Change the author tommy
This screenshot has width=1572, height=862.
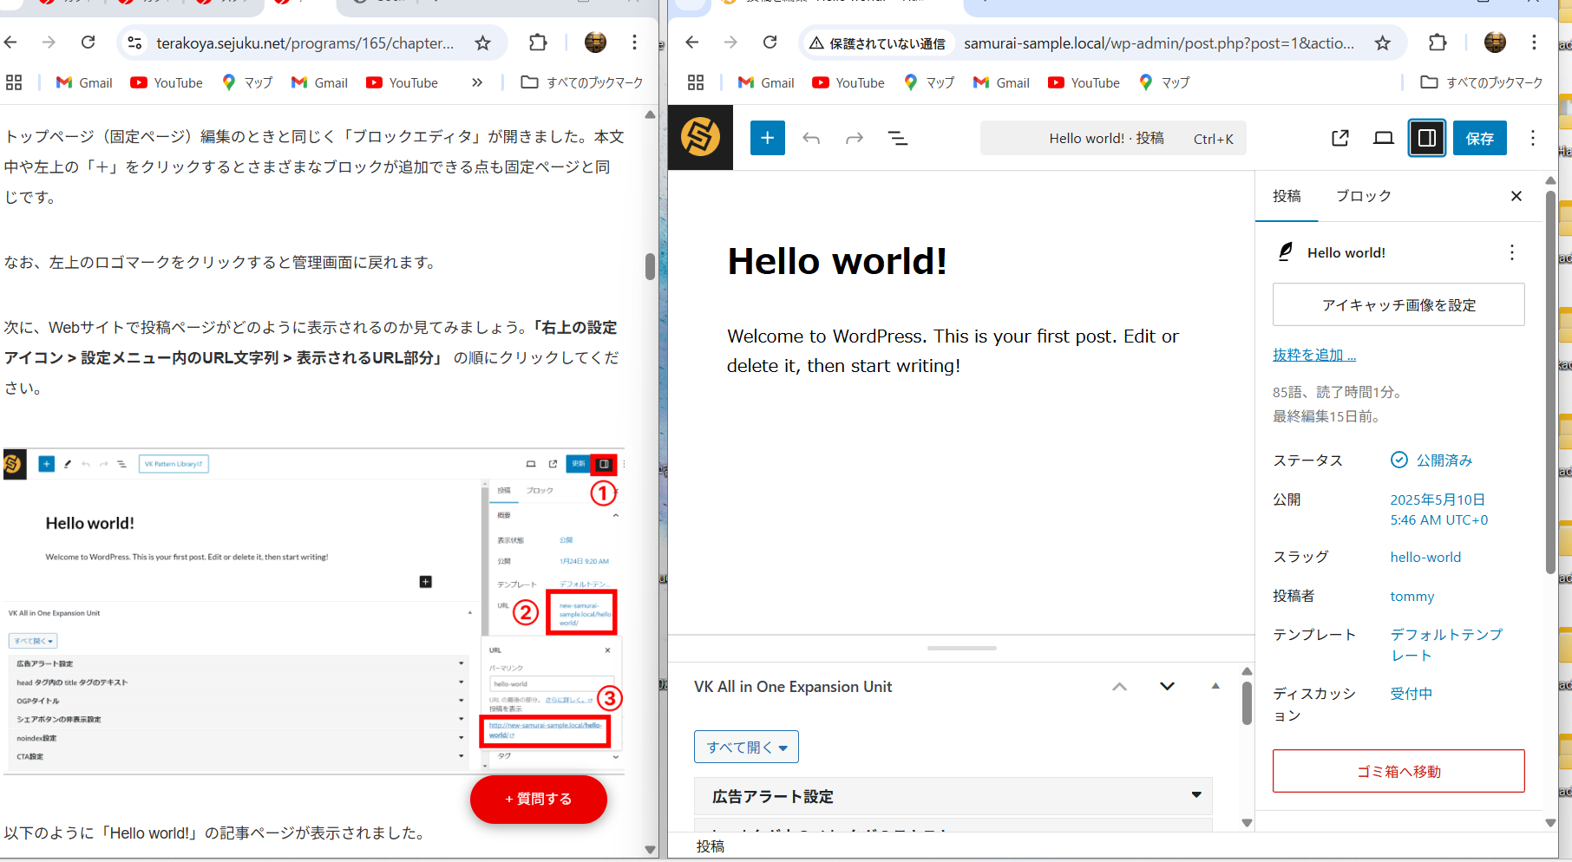tap(1412, 596)
